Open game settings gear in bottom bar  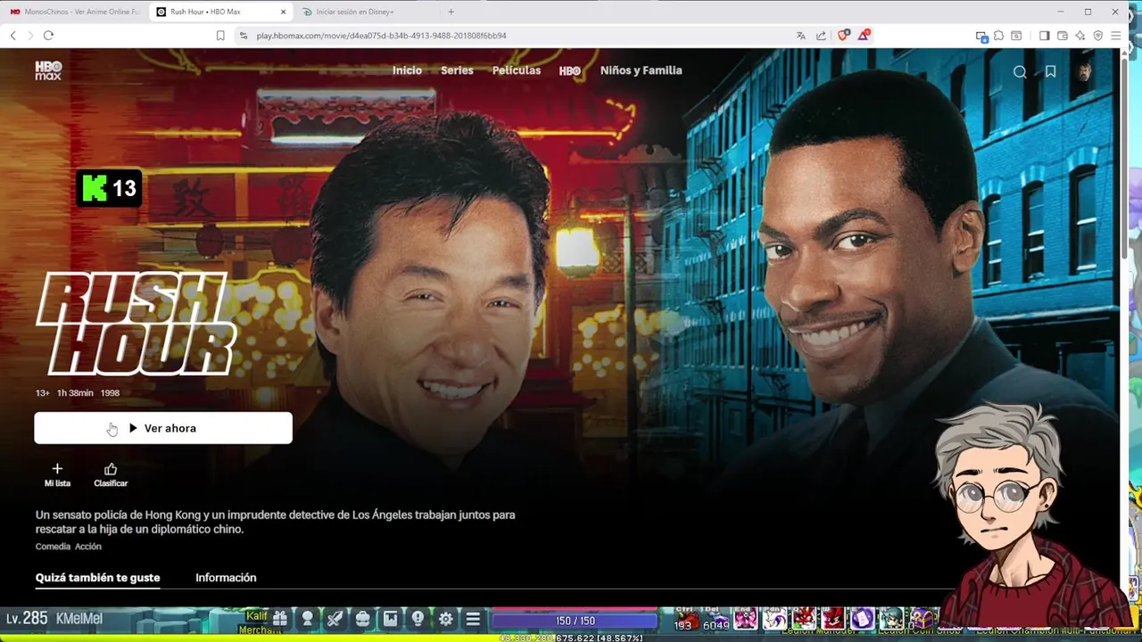pyautogui.click(x=445, y=619)
